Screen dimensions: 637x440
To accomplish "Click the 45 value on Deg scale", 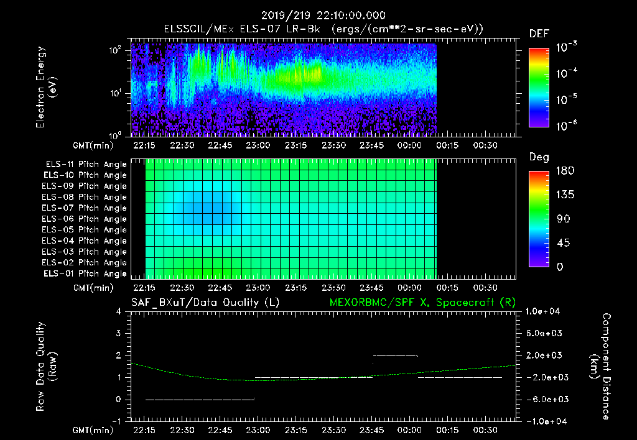I will [x=564, y=243].
